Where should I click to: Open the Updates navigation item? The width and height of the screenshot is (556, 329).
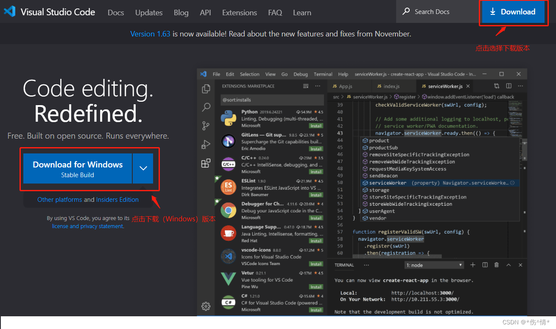(149, 13)
